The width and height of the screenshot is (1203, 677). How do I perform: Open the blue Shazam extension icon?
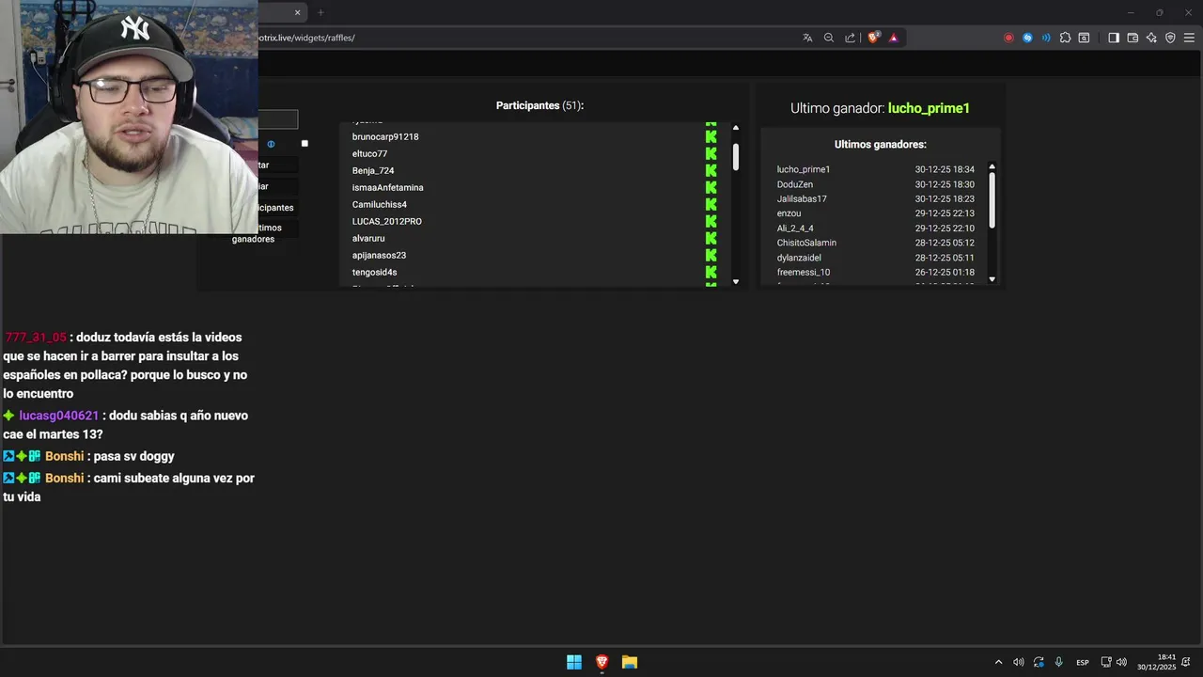click(1027, 38)
